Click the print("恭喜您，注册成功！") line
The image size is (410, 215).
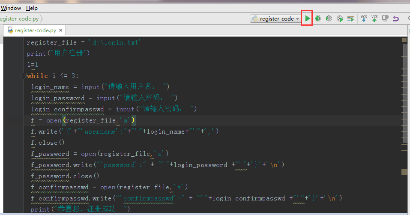[x=80, y=209]
